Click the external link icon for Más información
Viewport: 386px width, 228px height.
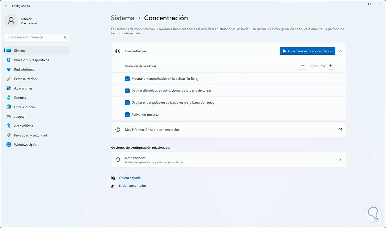(x=340, y=130)
